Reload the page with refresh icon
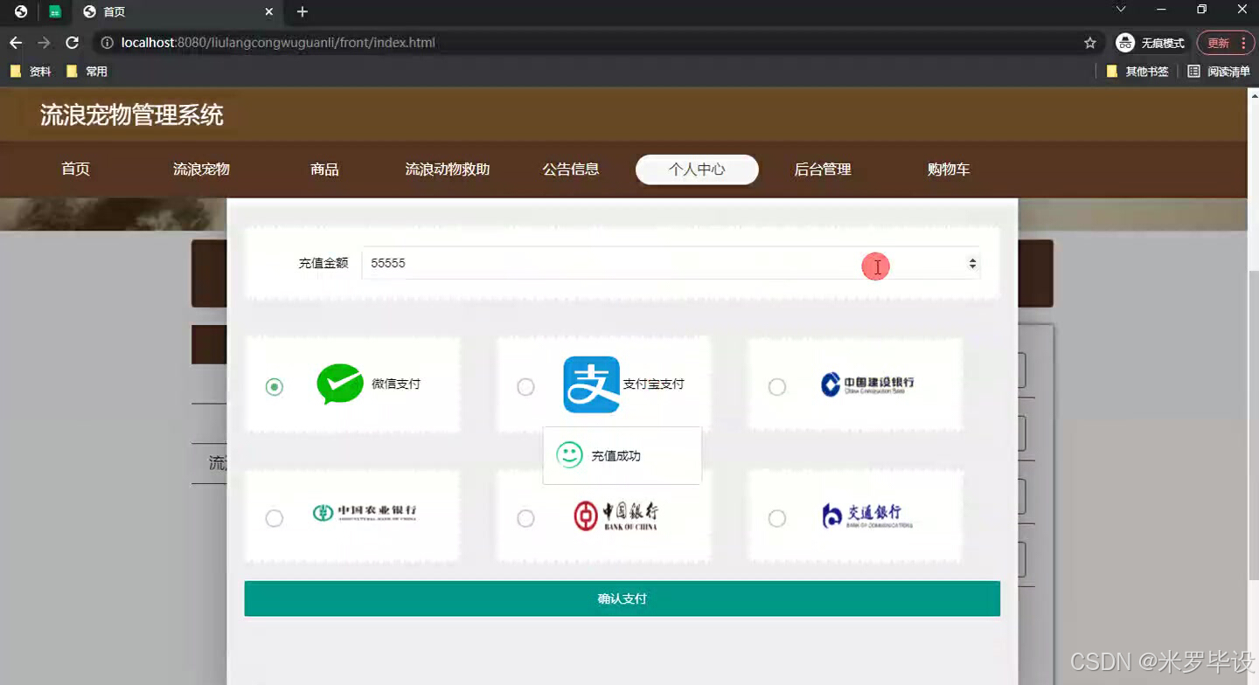 (x=73, y=43)
